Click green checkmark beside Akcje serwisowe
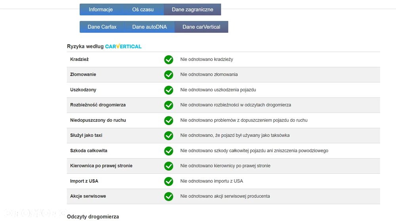 point(169,196)
